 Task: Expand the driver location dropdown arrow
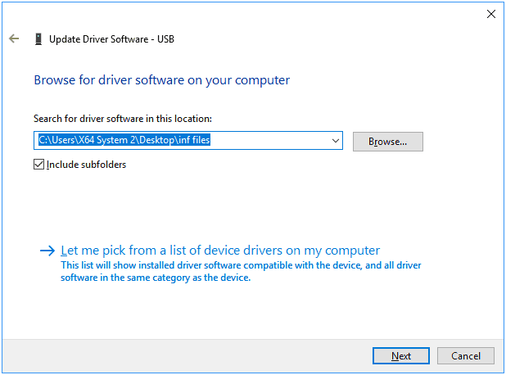[336, 141]
